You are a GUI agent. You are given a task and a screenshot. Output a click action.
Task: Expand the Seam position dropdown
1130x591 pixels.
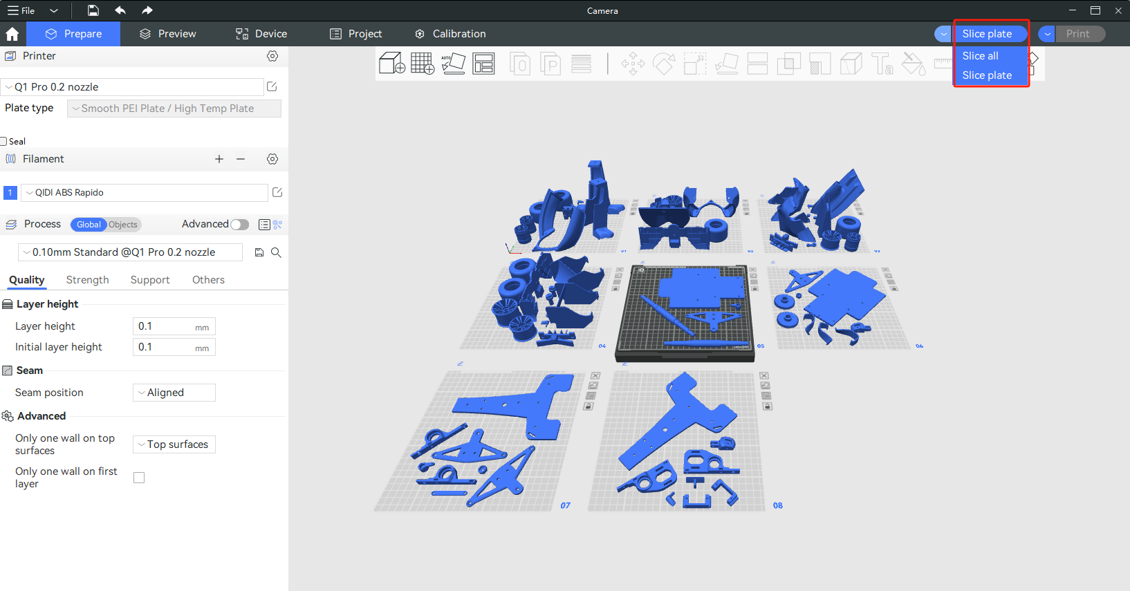pyautogui.click(x=174, y=393)
